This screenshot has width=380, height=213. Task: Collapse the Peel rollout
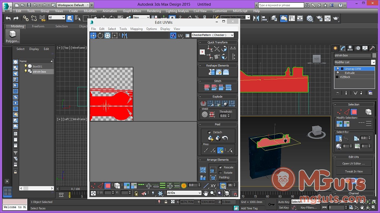pyautogui.click(x=218, y=124)
